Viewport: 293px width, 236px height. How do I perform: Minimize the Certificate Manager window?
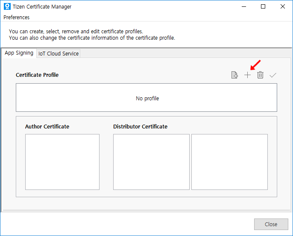pos(243,7)
